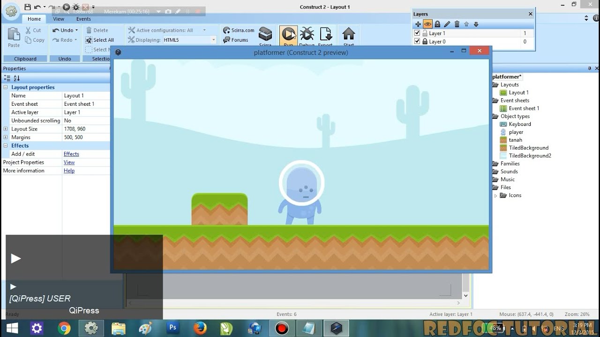Toggle the lock icon on Layer 1 row
The image size is (600, 337).
425,33
